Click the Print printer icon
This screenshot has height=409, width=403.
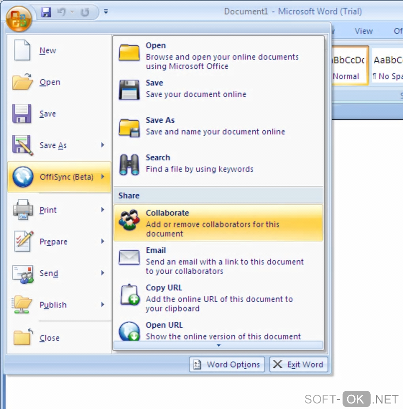coord(23,209)
